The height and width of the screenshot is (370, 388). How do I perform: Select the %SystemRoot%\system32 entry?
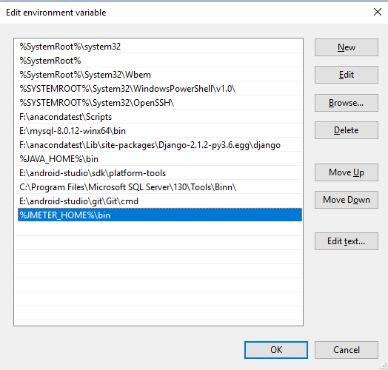pos(160,47)
